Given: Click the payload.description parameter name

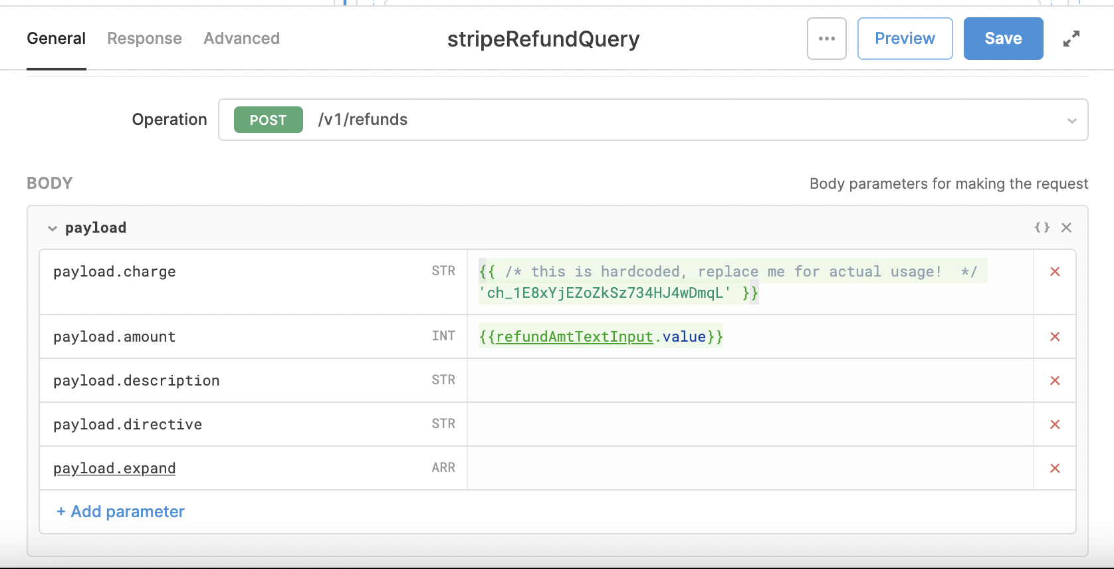Looking at the screenshot, I should click(136, 380).
